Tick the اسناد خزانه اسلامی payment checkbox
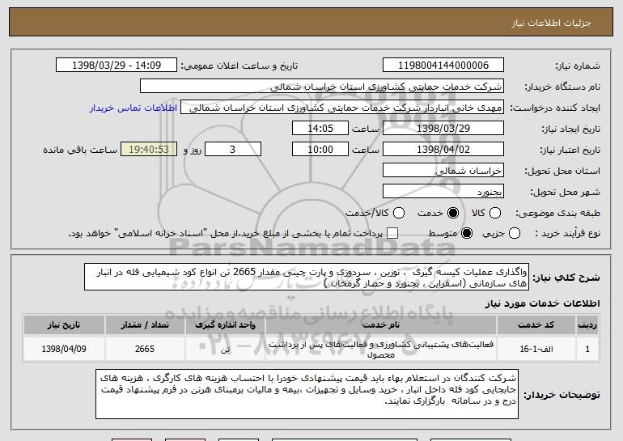This screenshot has width=623, height=441. 392,233
